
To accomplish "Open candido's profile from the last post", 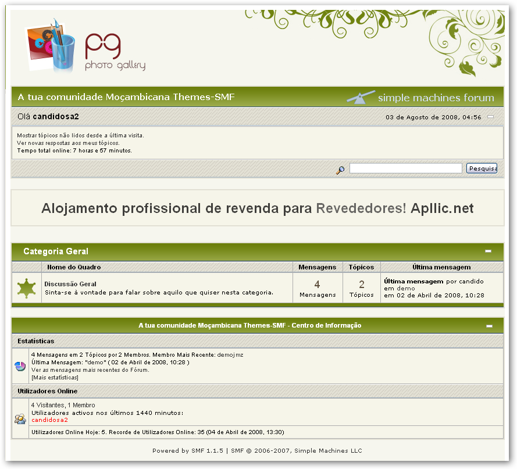I will (x=471, y=281).
